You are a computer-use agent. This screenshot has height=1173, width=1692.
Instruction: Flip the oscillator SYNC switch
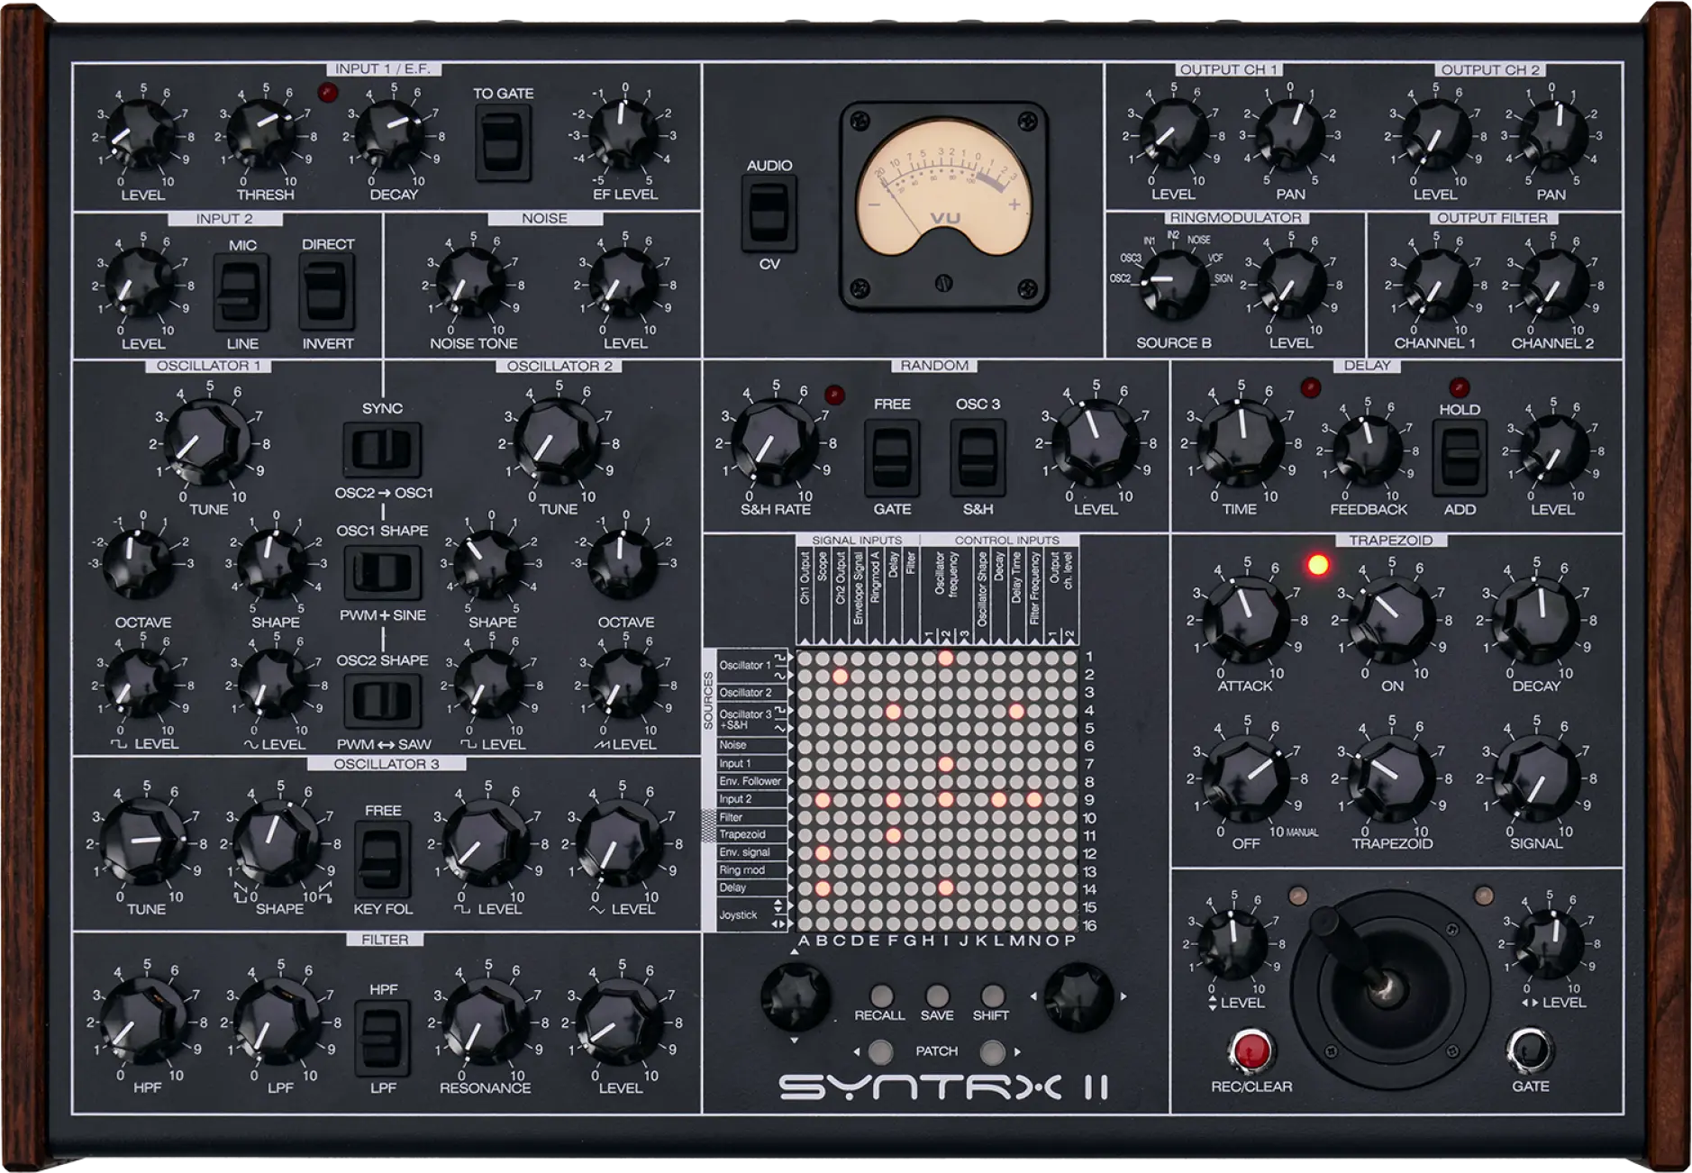(382, 449)
